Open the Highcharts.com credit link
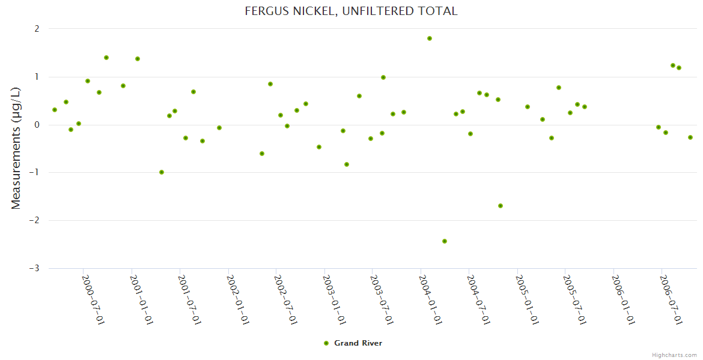This screenshot has height=360, width=703. tap(674, 355)
